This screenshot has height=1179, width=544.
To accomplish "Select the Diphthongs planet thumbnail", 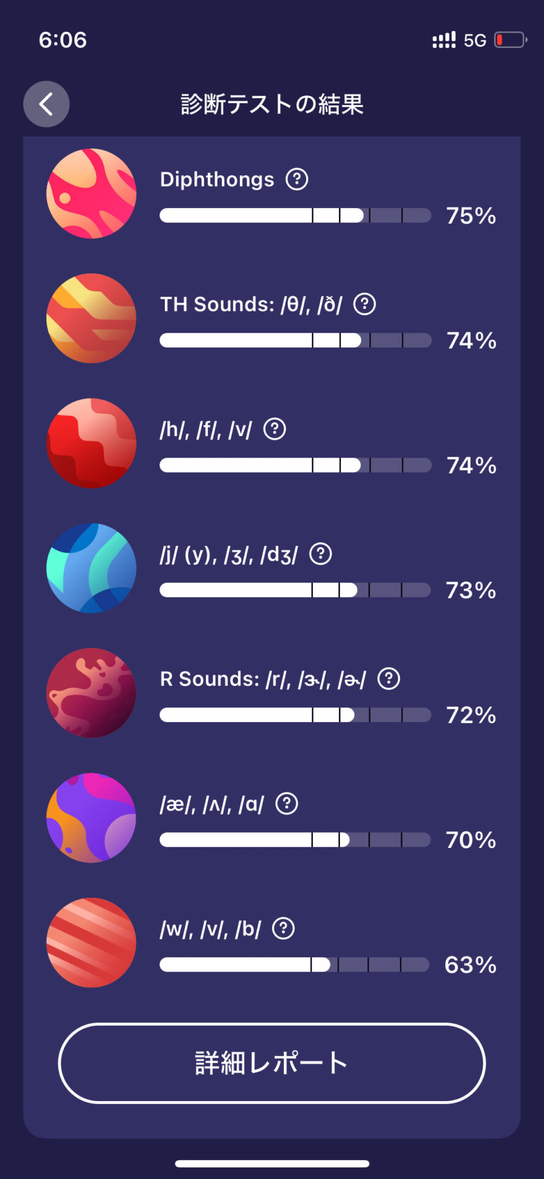I will pos(91,193).
